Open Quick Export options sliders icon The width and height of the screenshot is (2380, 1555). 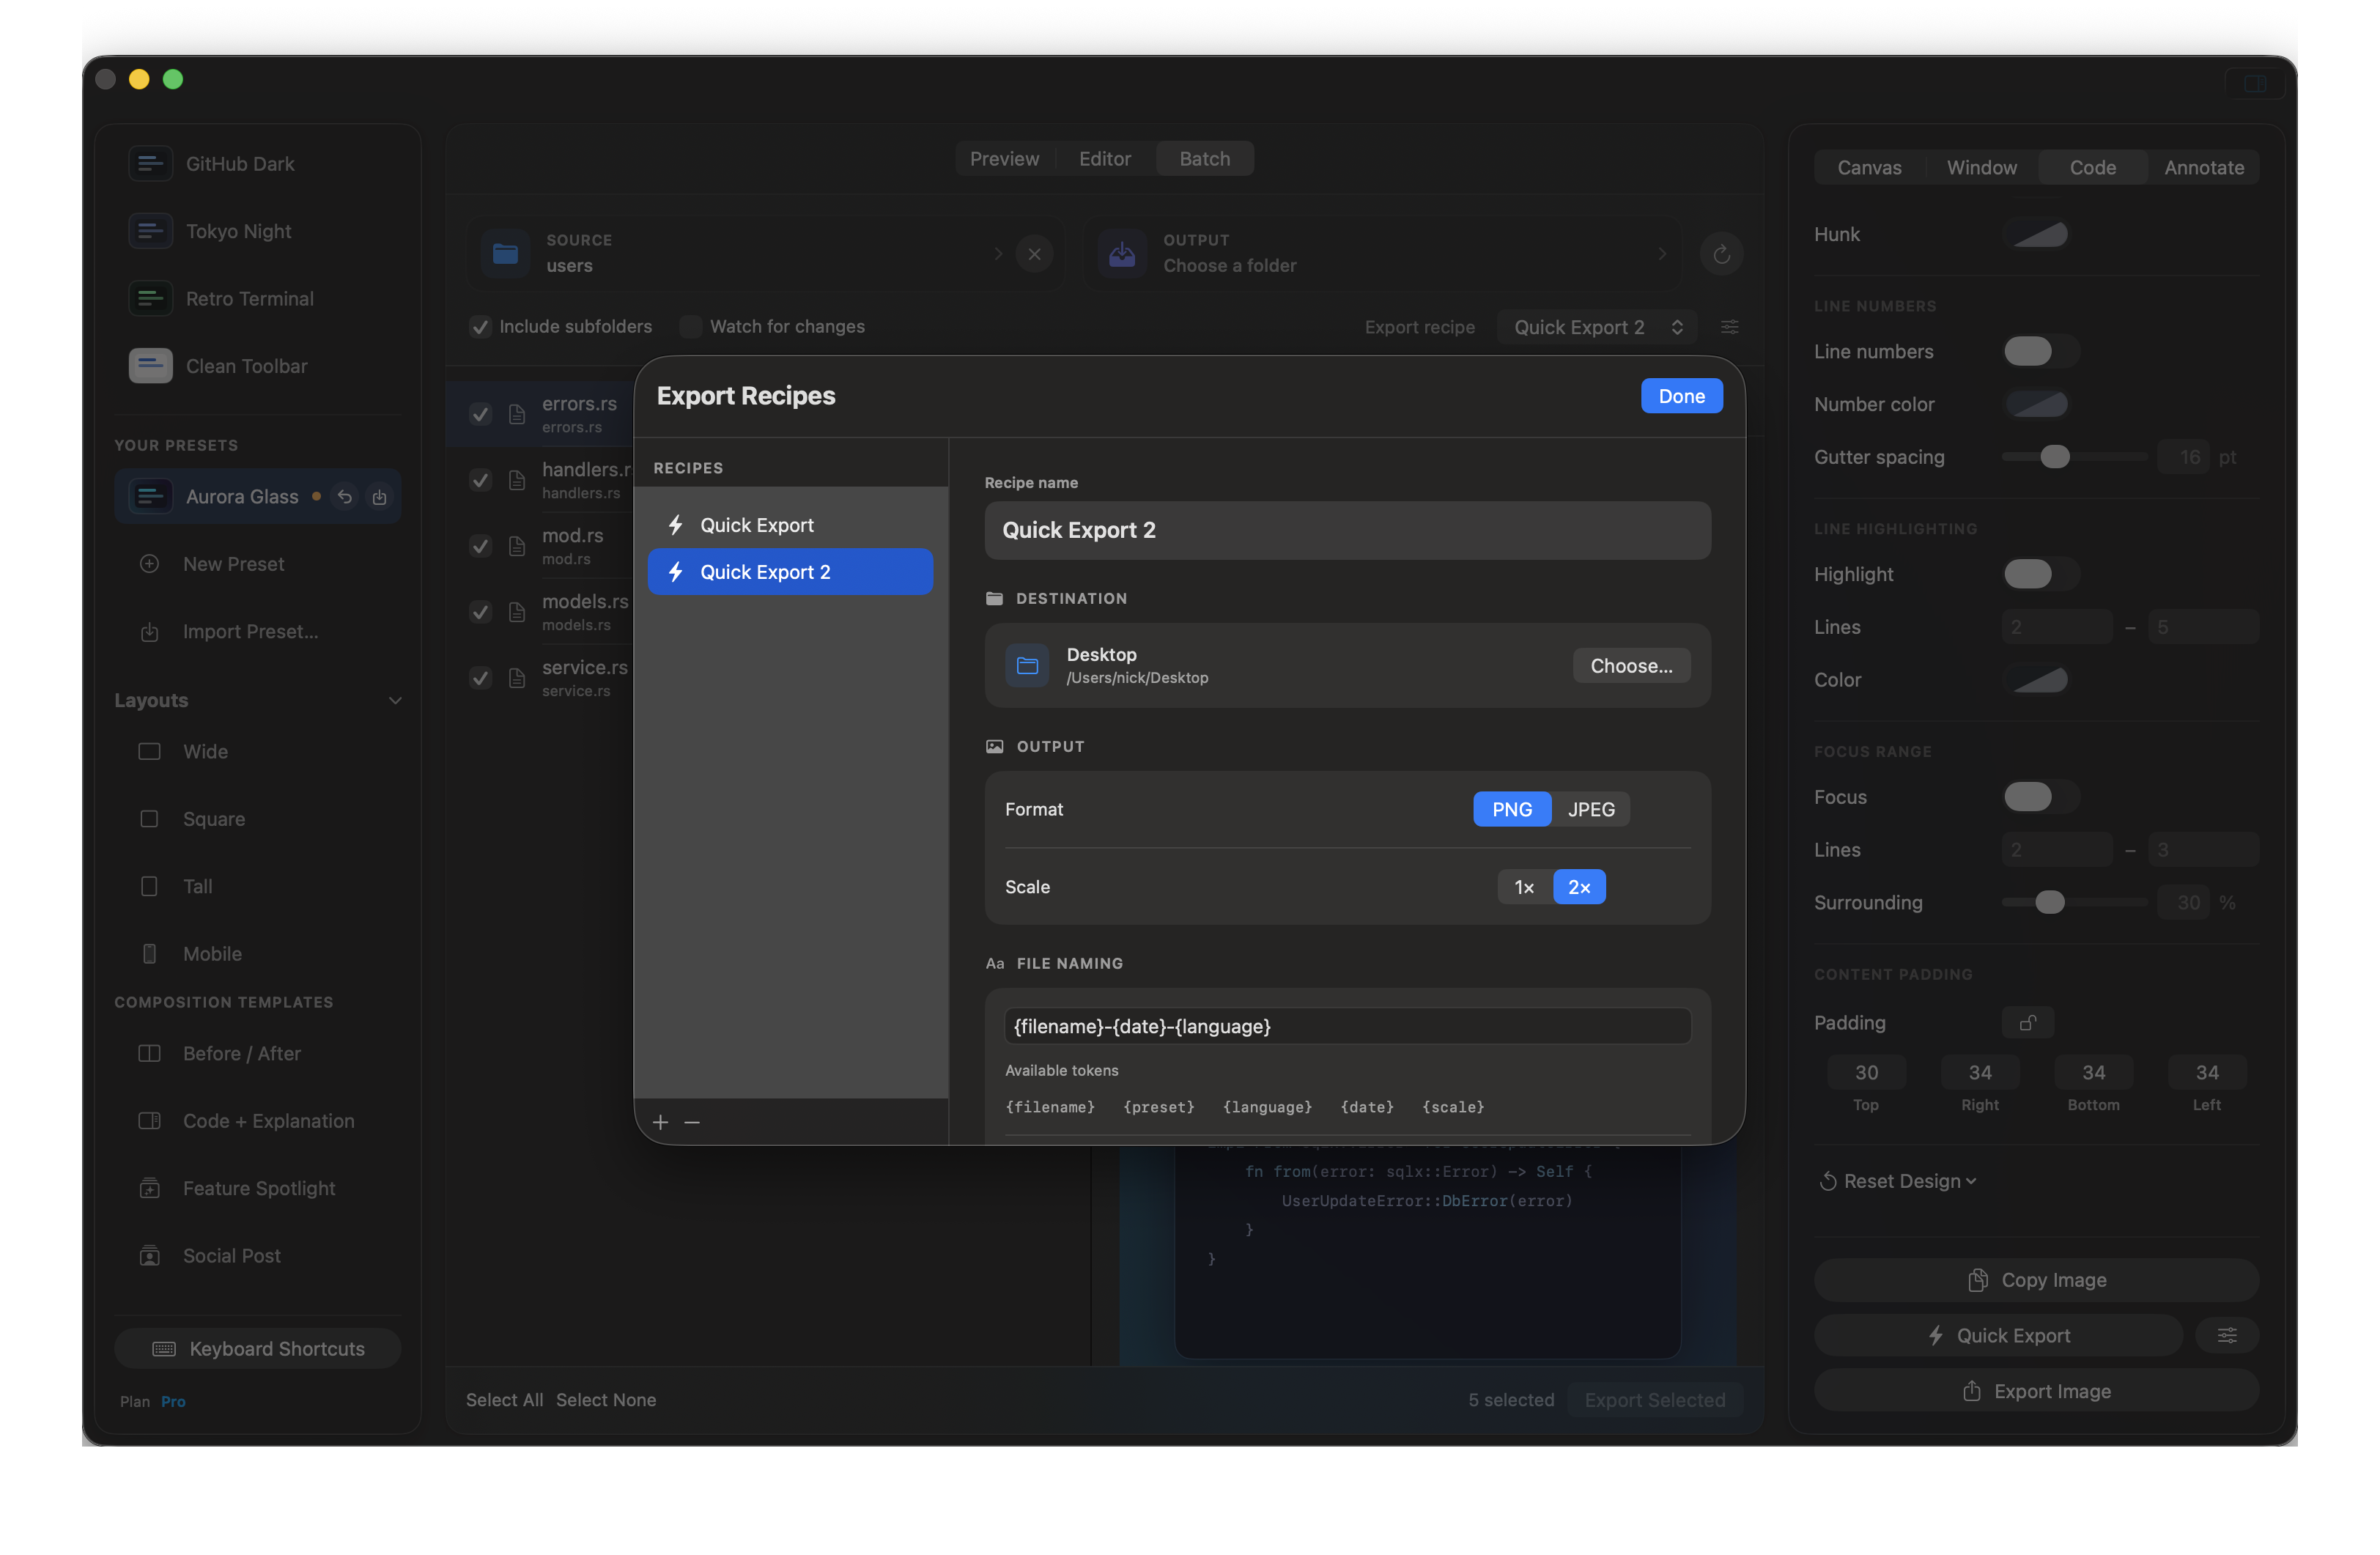point(2226,1336)
